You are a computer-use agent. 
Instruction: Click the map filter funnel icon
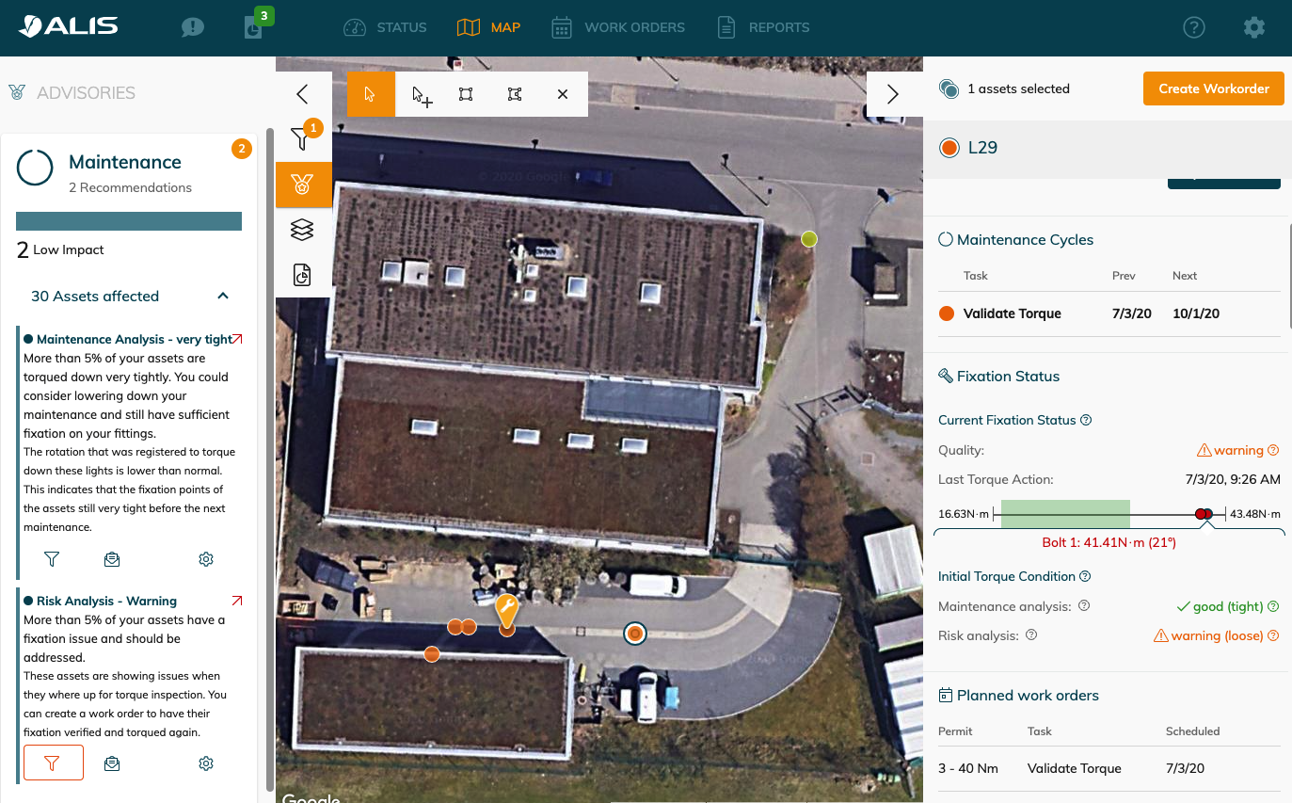pos(301,139)
